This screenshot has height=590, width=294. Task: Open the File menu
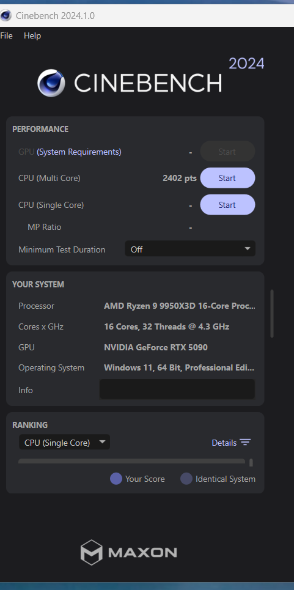[6, 35]
